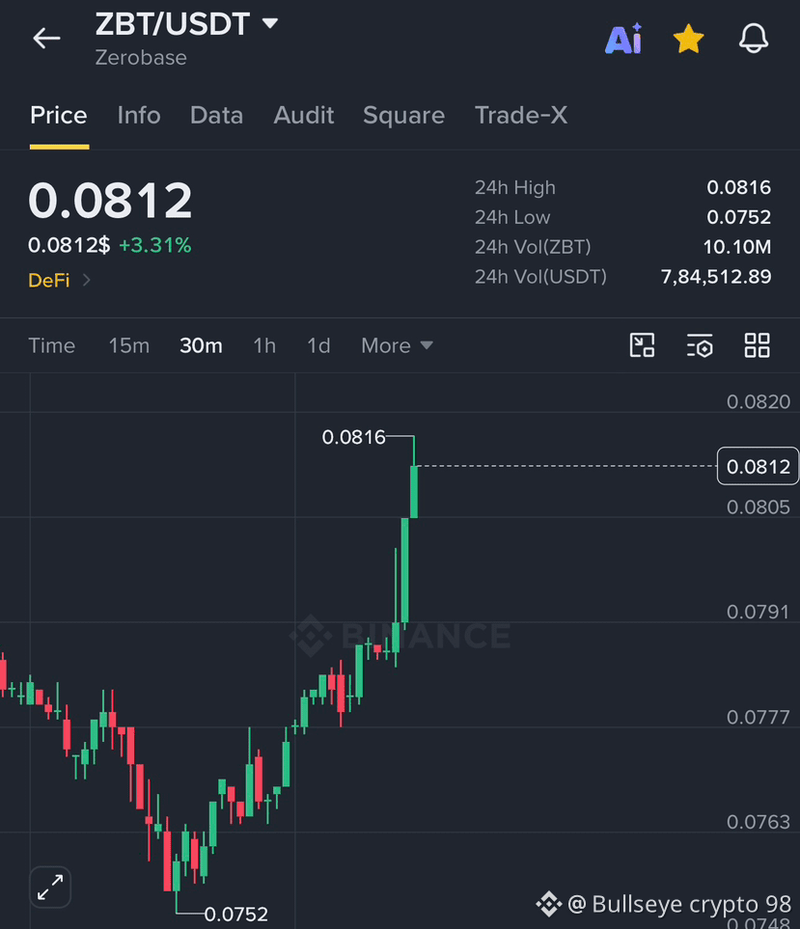Viewport: 800px width, 929px height.
Task: Go back using the left arrow
Action: point(46,39)
